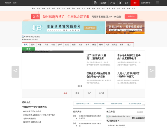
Task: Click the 免费领100元打车券 ad link
Action: pyautogui.click(x=83, y=103)
